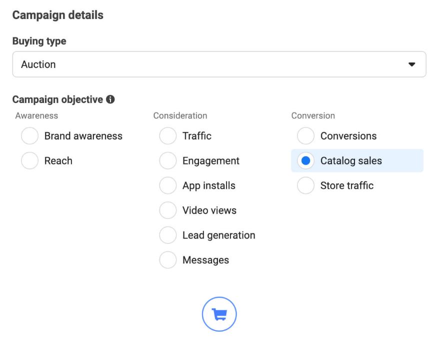Click the selected Catalog sales radio button

click(305, 161)
